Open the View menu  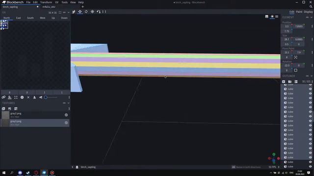[x=73, y=2]
